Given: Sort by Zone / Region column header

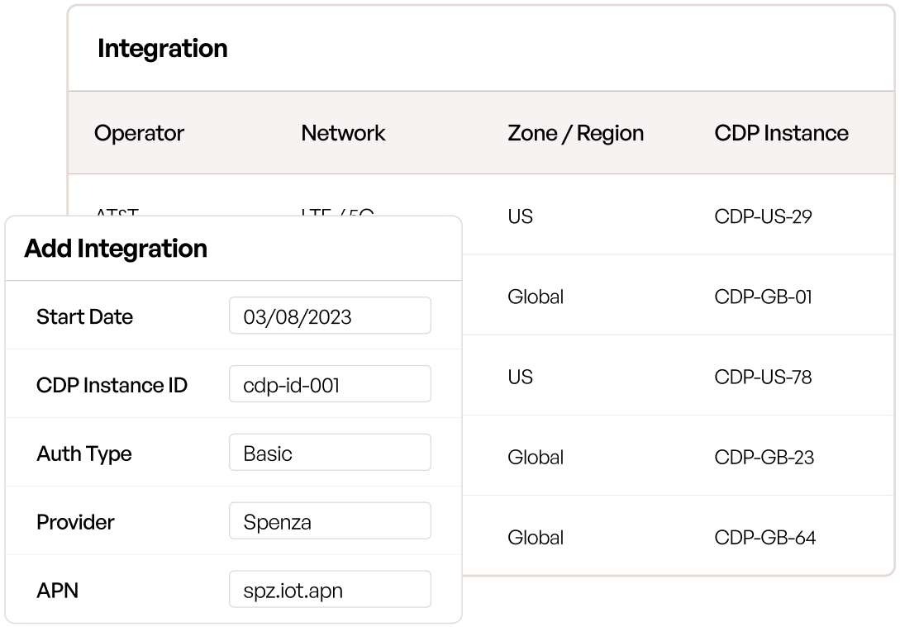Looking at the screenshot, I should 575,133.
